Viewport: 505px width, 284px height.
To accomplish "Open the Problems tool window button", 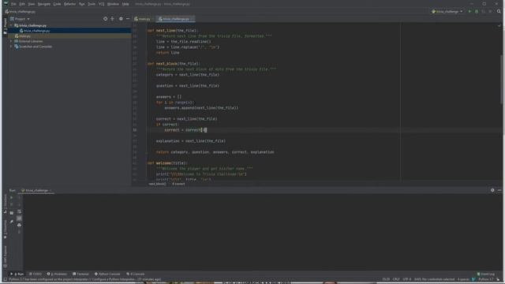I will pos(57,274).
